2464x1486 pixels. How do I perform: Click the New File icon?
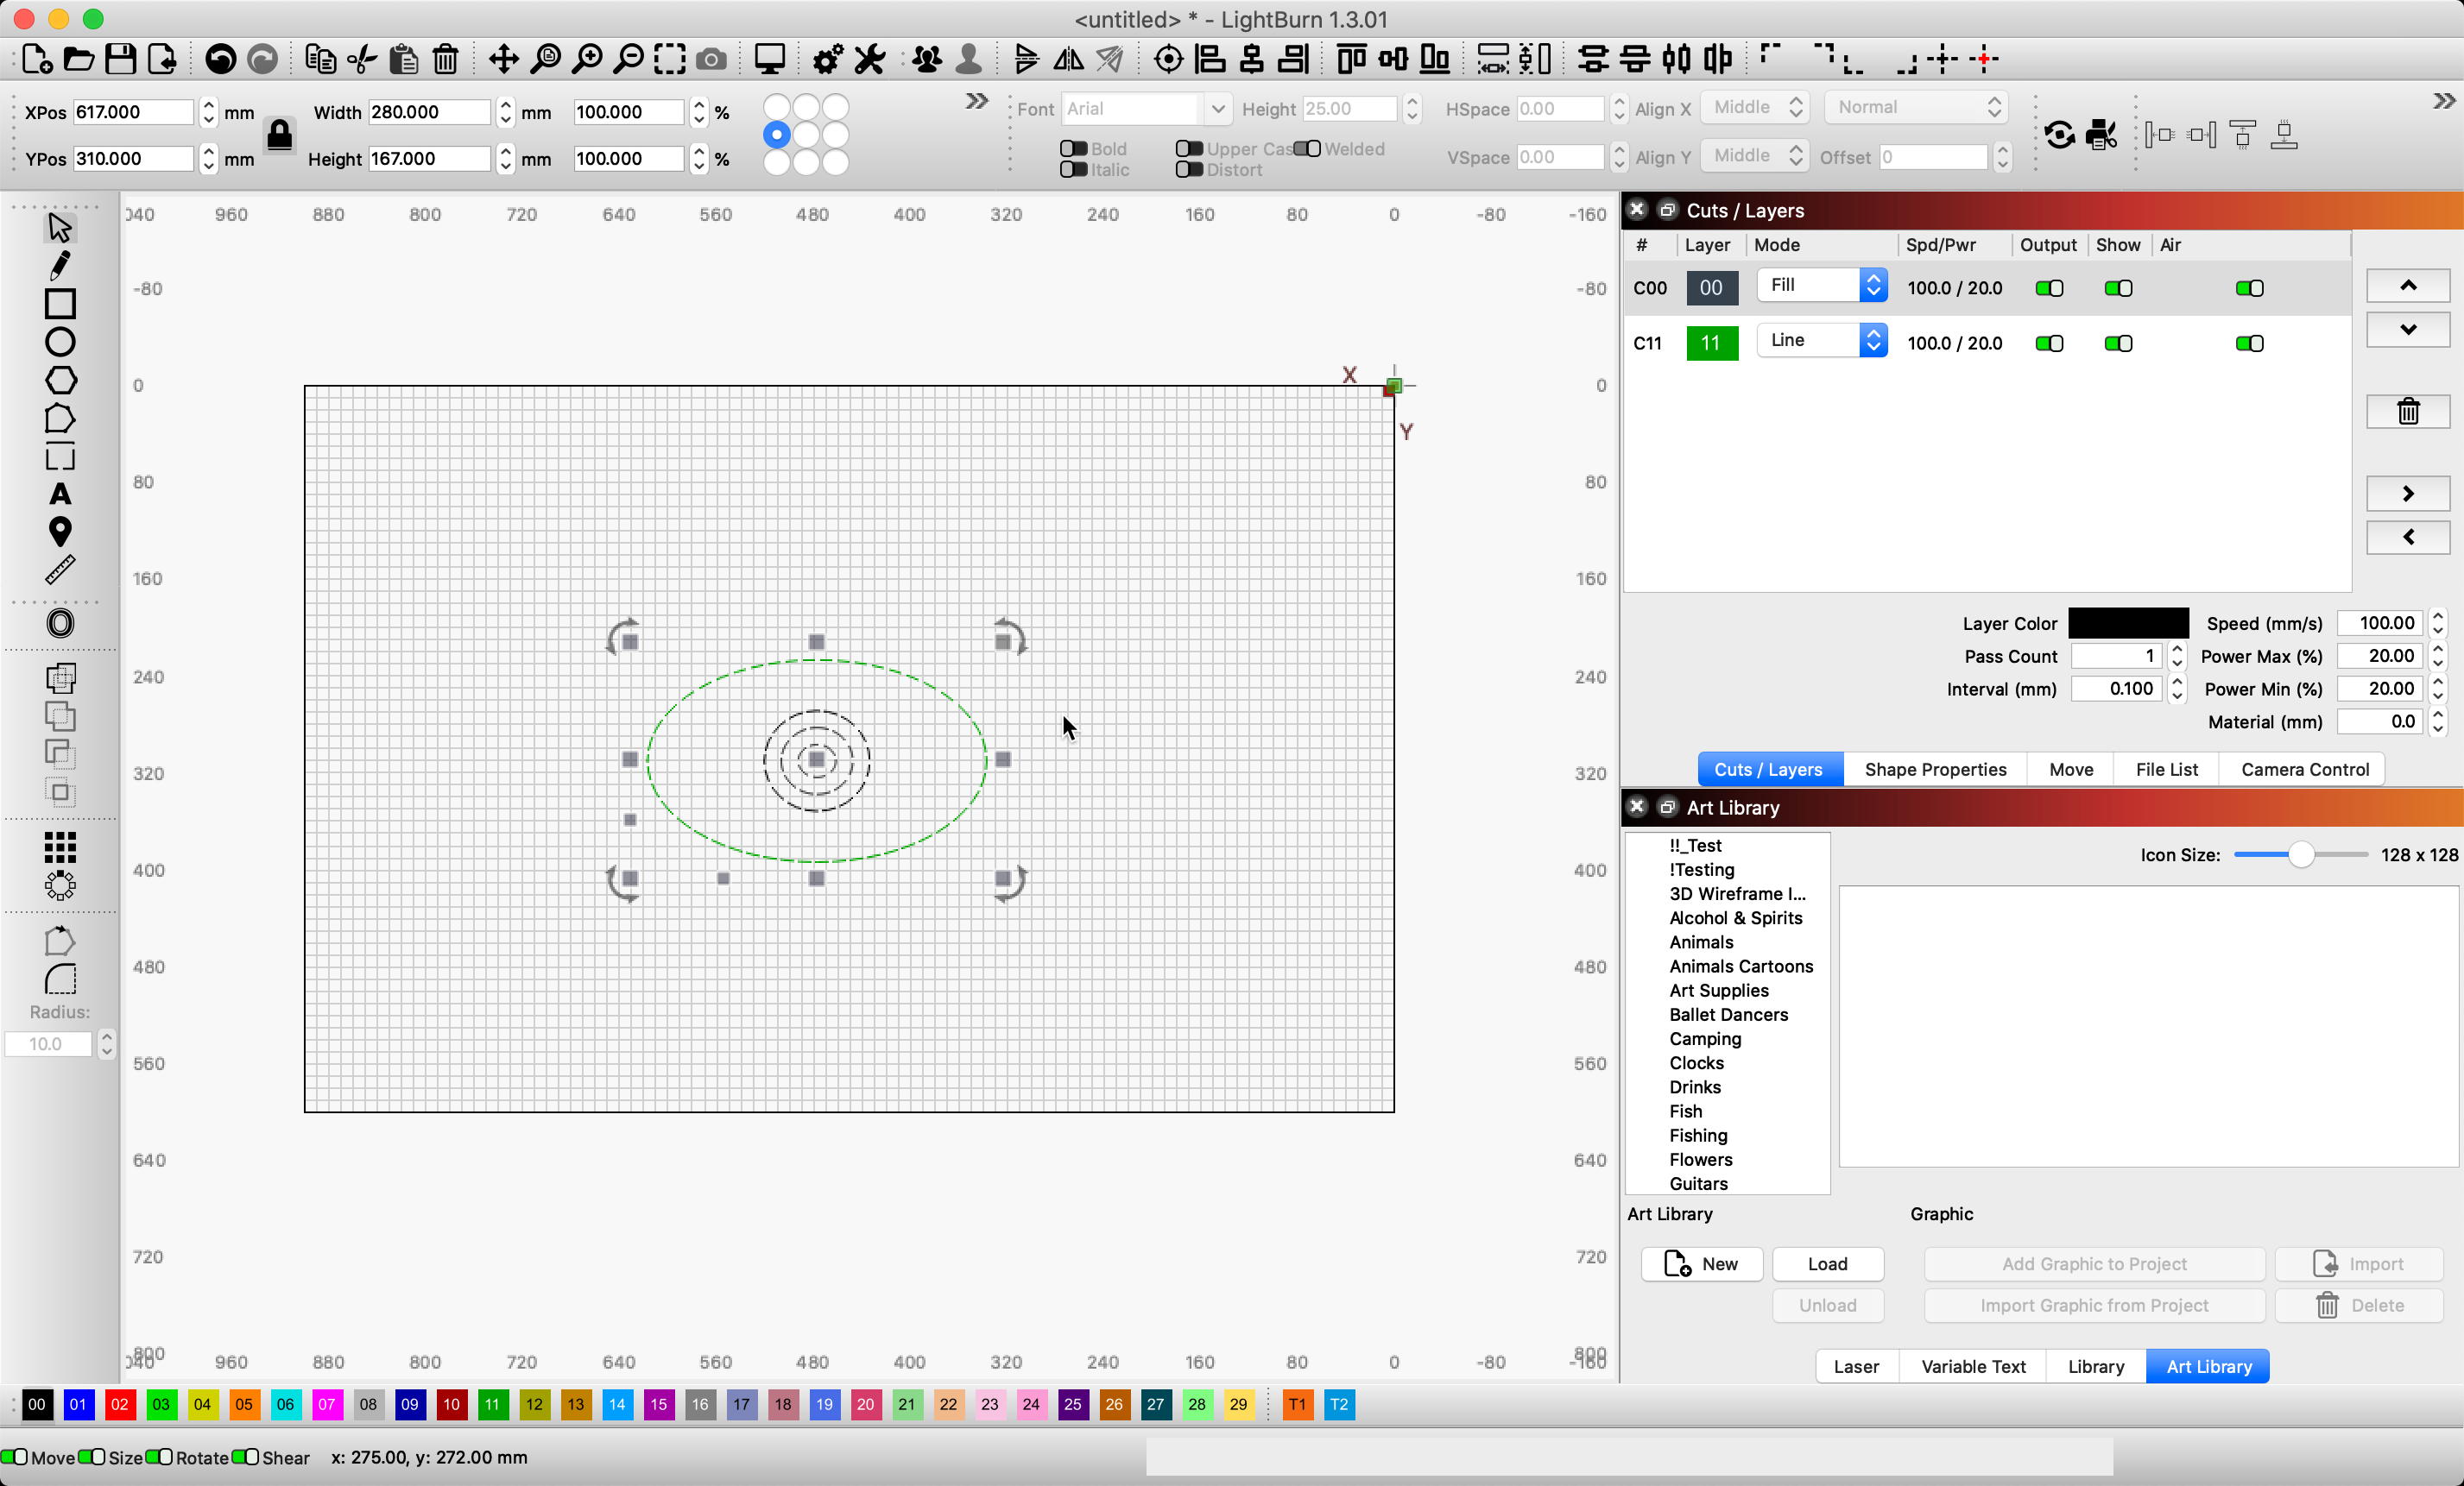37,59
